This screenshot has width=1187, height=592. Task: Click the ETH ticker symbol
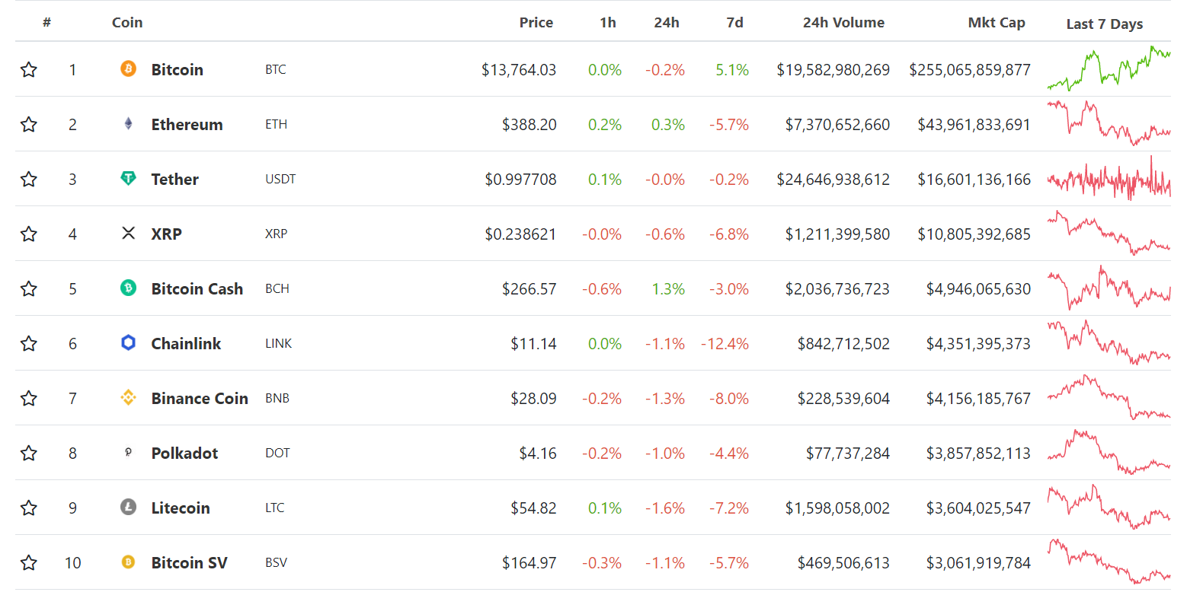tap(277, 125)
